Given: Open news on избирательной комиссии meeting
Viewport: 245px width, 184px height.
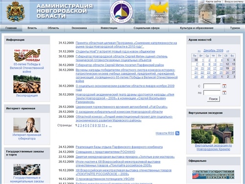Looking at the screenshot, I should click(x=119, y=112).
